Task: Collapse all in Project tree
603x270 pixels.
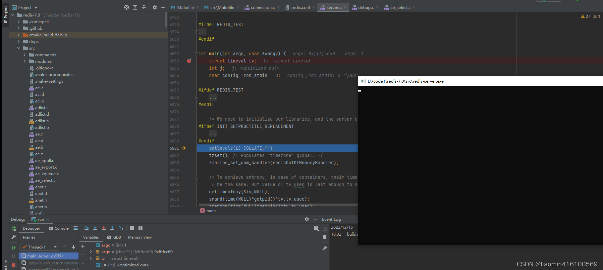Action: (x=144, y=7)
